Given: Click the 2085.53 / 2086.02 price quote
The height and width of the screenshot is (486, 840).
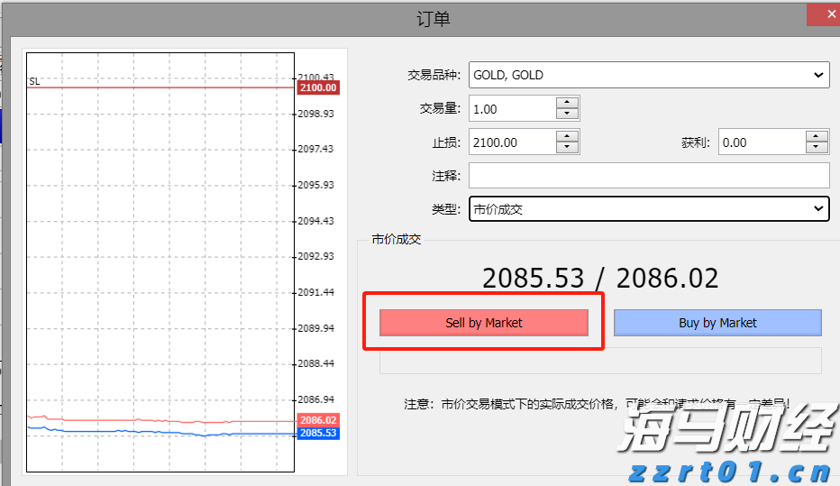Looking at the screenshot, I should click(x=600, y=279).
